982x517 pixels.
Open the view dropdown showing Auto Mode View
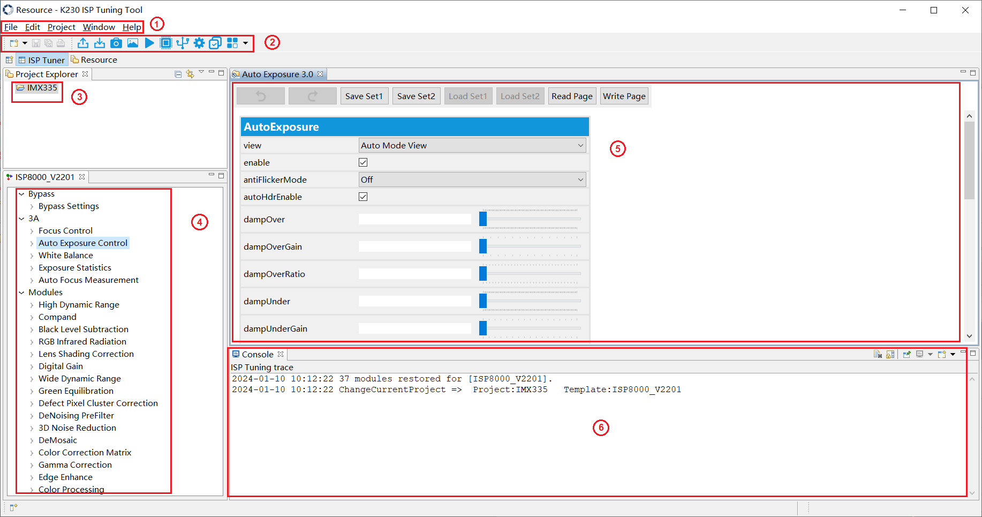click(472, 146)
